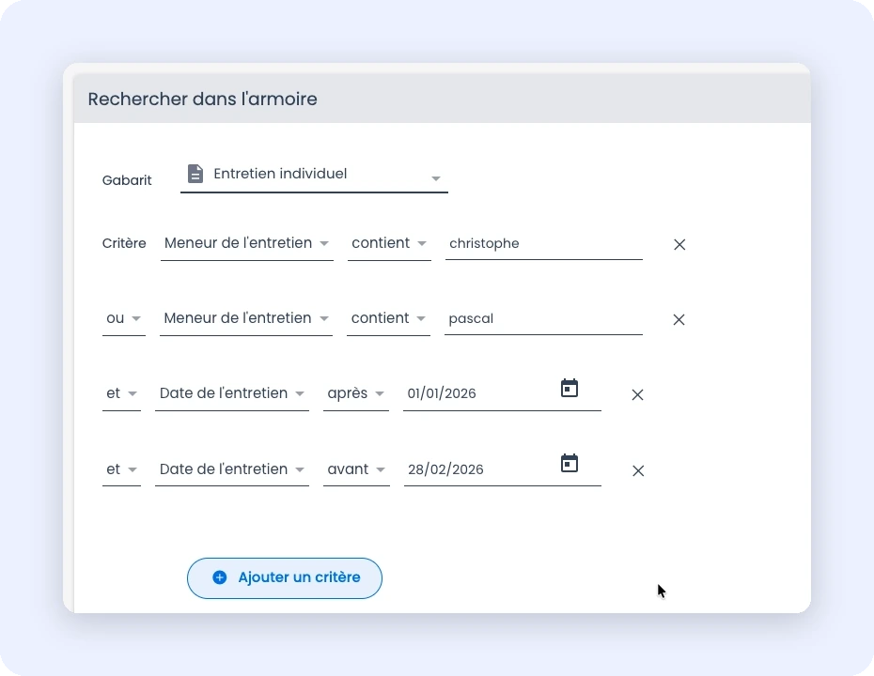Viewport: 874px width, 676px height.
Task: Click the document icon beside Entretien individuel
Action: point(195,174)
